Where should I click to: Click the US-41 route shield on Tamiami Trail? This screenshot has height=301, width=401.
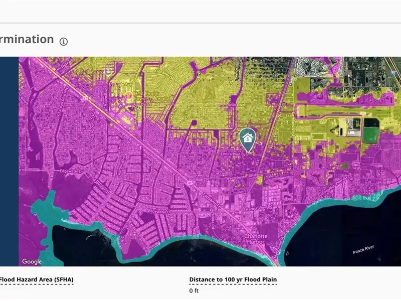point(190,183)
